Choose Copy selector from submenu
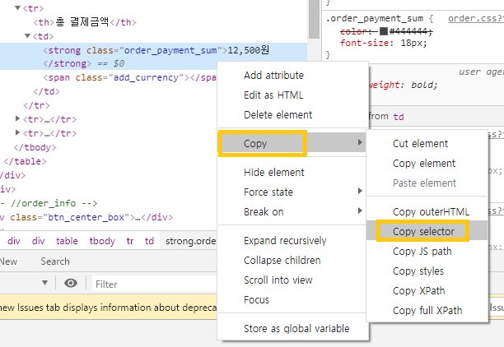 (423, 231)
